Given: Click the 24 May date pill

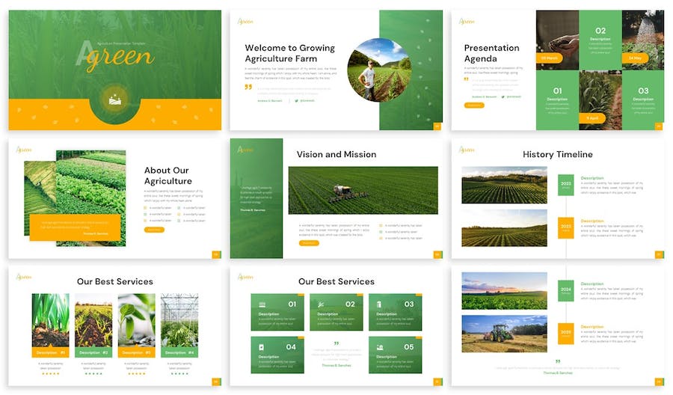Looking at the screenshot, I should tap(635, 58).
